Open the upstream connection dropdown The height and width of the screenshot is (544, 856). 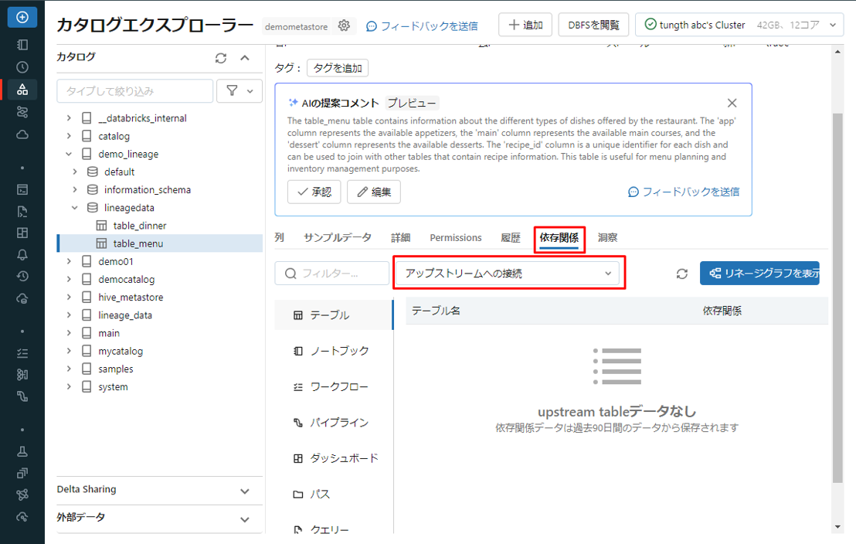(x=508, y=274)
